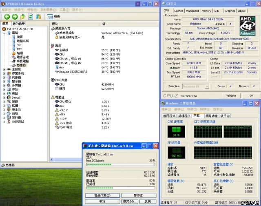This screenshot has height=206, width=261.
Task: Click the 溫度 thermometer icon in the sensor list
Action: coord(53,46)
